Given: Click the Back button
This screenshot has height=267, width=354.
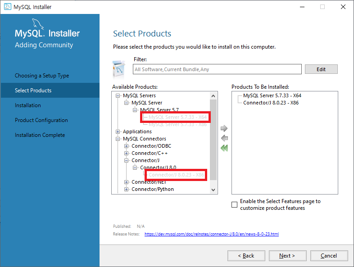Looking at the screenshot, I should [x=246, y=255].
